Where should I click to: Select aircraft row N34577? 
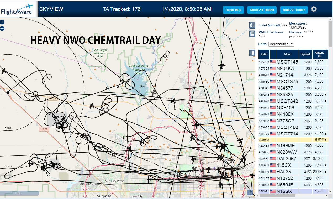click(x=293, y=88)
